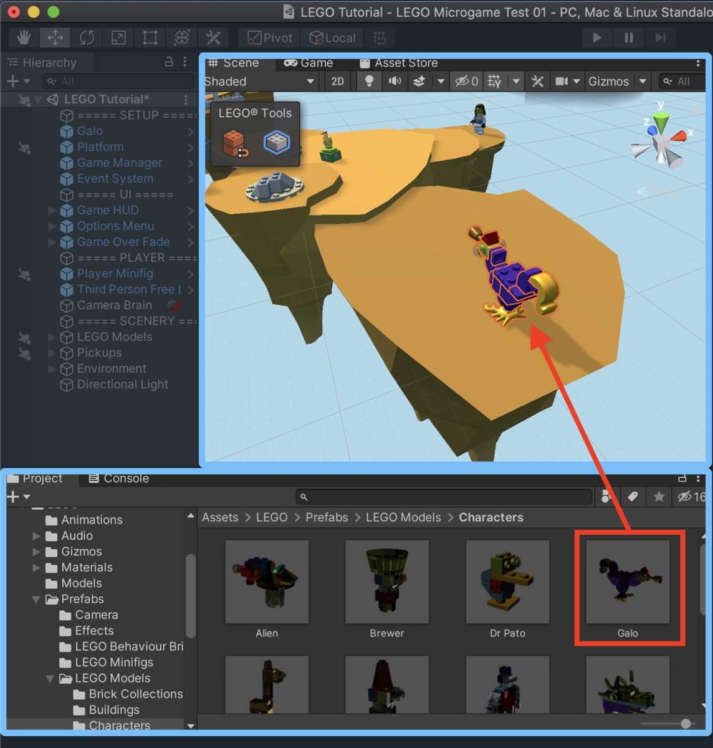Screen dimensions: 713x748
Task: Click the LEGO brick building tool
Action: click(x=276, y=143)
